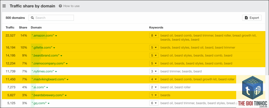Open the *.gillette.com/* domain link
The height and width of the screenshot is (108, 269).
pyautogui.click(x=42, y=47)
